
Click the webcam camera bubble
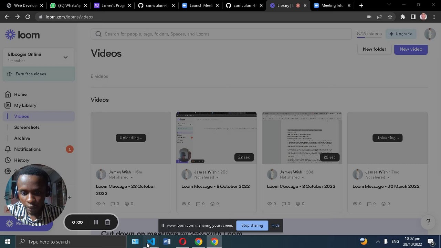[36, 195]
